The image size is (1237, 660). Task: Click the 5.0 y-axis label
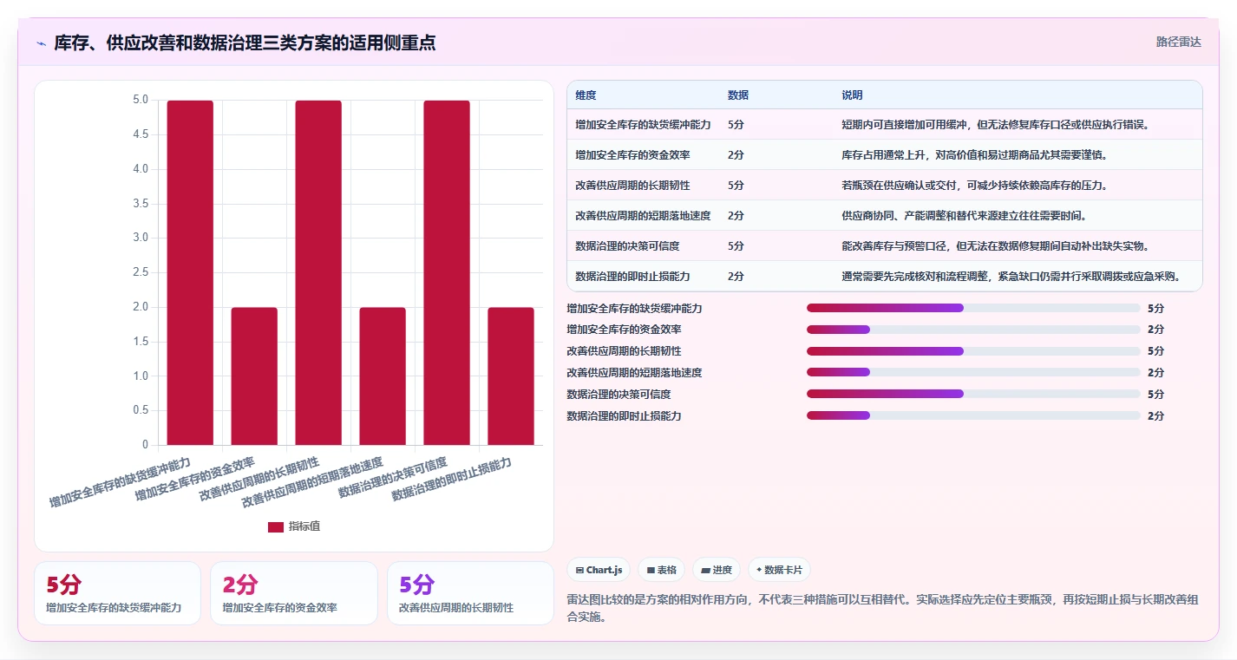point(140,100)
